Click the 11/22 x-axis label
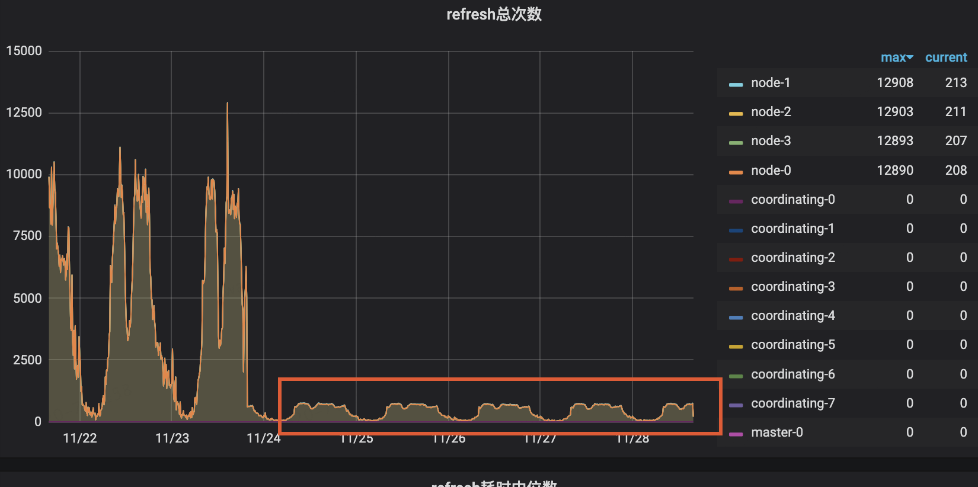This screenshot has height=487, width=978. click(x=80, y=438)
